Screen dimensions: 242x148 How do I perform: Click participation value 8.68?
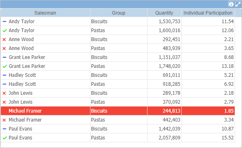229,57
